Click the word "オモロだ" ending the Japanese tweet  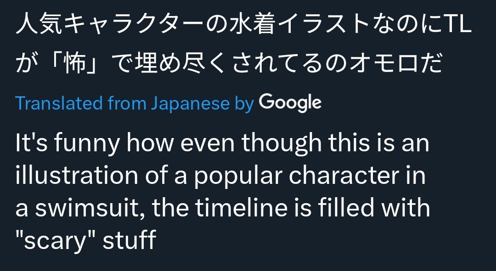[396, 63]
